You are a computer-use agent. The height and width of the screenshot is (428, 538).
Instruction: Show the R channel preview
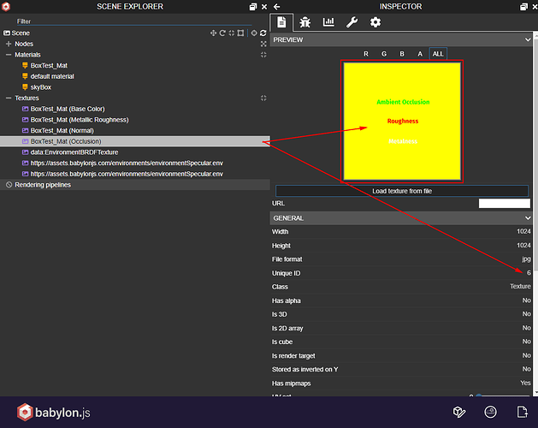[x=366, y=54]
